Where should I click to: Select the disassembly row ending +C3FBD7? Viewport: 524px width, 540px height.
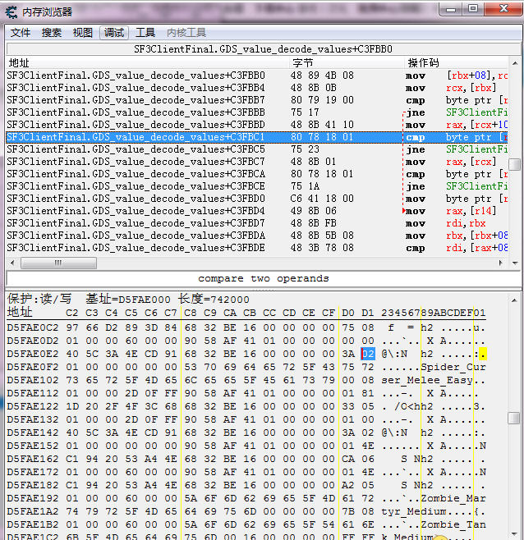click(x=257, y=223)
